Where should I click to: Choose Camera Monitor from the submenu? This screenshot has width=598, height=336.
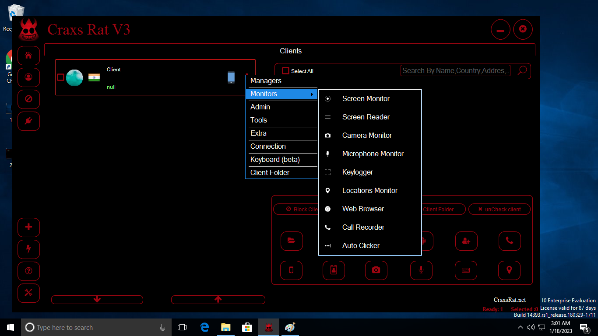click(x=370, y=136)
